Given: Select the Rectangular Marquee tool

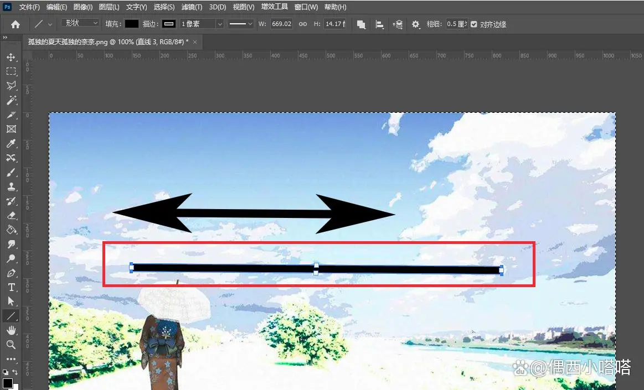Looking at the screenshot, I should (11, 71).
